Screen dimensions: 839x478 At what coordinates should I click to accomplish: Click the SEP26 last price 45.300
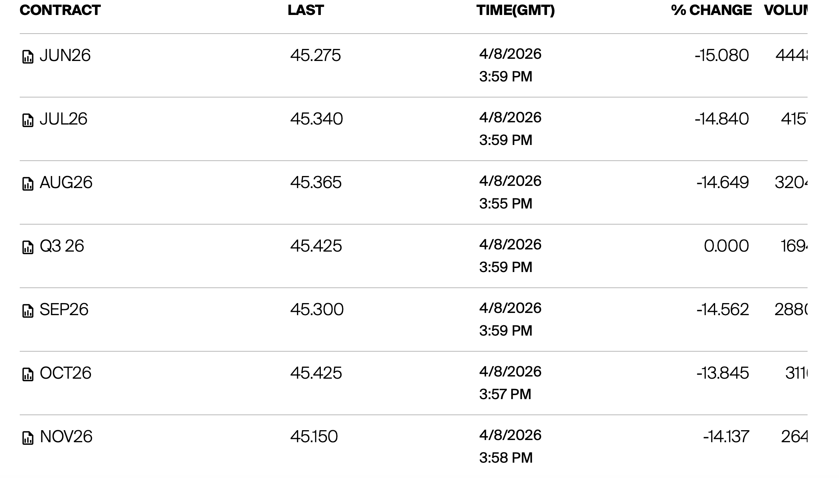(x=317, y=310)
